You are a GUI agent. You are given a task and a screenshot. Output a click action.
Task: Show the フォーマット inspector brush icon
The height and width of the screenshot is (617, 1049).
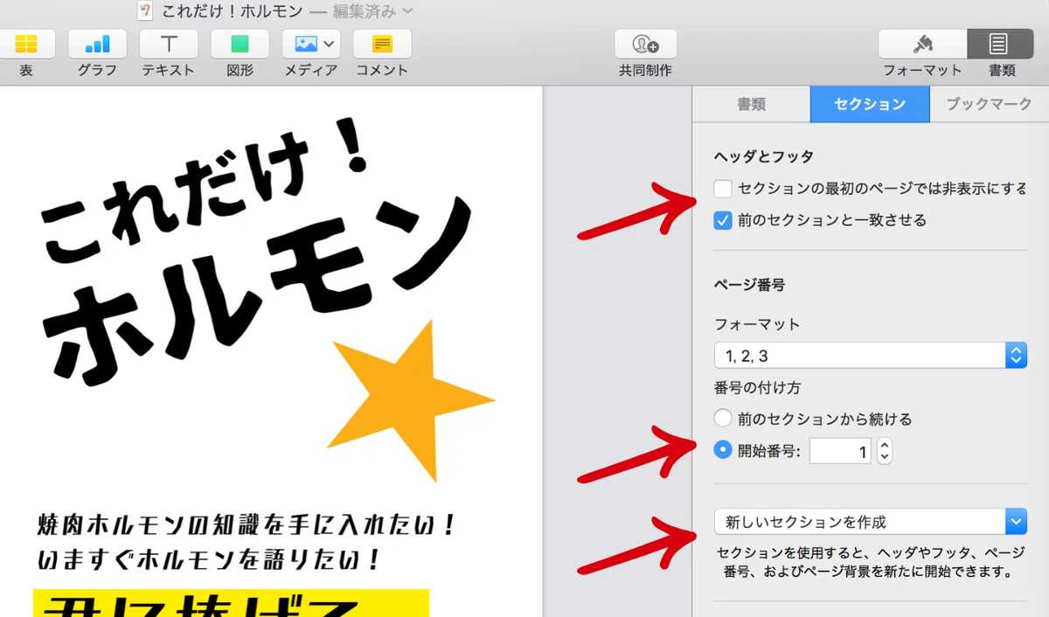[922, 44]
